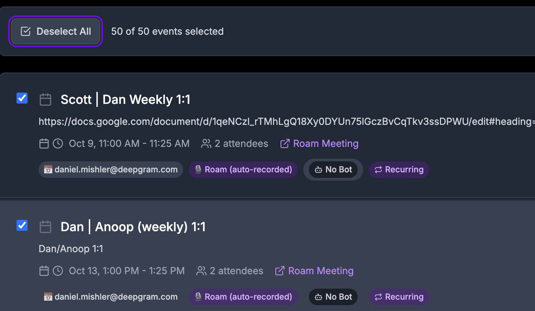Click calendar icon beside Scott | Dan Weekly title
The height and width of the screenshot is (311, 535).
pos(45,100)
